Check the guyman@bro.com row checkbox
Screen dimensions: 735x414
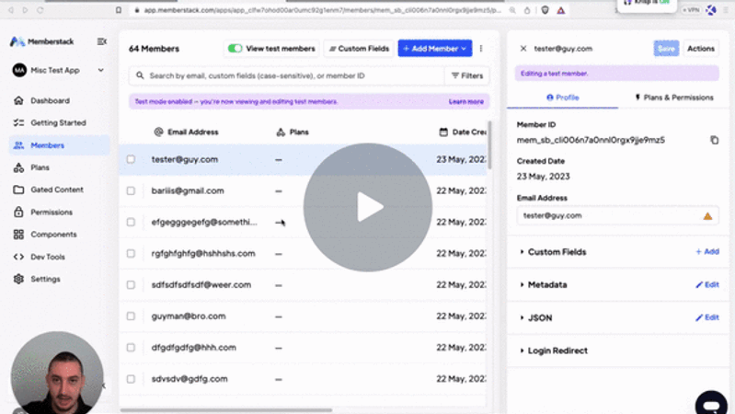pos(131,316)
